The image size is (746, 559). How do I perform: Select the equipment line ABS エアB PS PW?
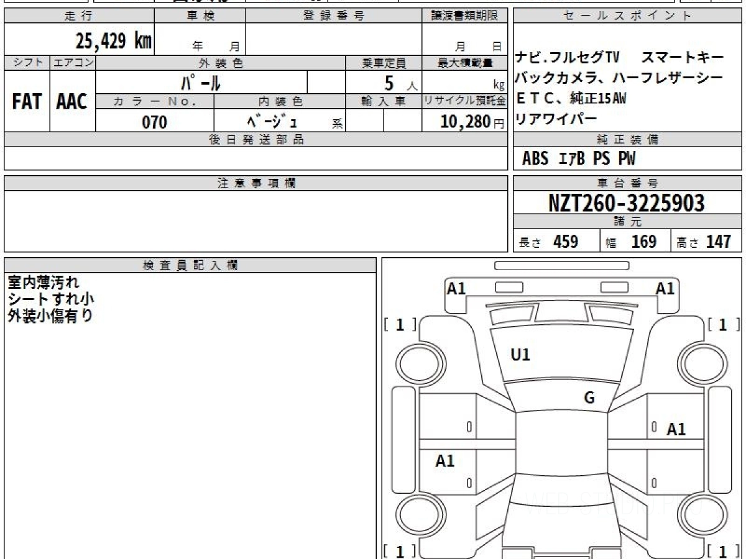pyautogui.click(x=579, y=159)
